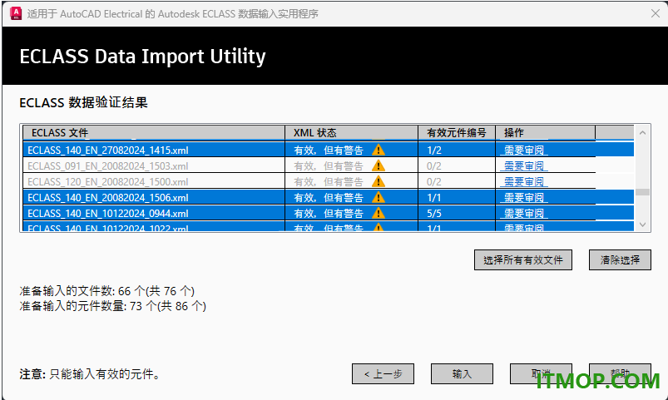This screenshot has width=668, height=400.
Task: Click warning icon for ECLASS_140_EN_10122024_0944.xml
Action: coord(379,213)
